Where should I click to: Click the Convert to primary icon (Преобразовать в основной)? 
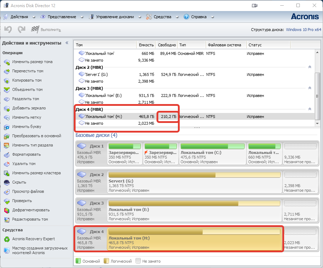(x=7, y=136)
